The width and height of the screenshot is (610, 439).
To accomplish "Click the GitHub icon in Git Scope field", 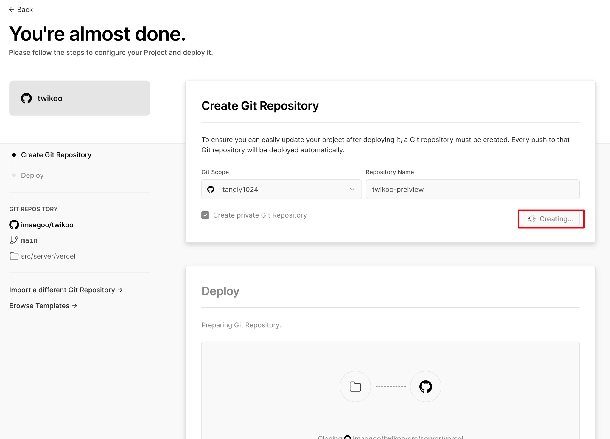I will pos(211,189).
